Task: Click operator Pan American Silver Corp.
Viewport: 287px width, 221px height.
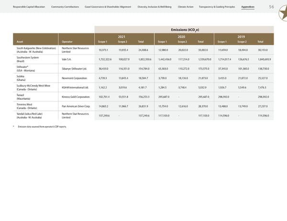Action: tap(76, 106)
